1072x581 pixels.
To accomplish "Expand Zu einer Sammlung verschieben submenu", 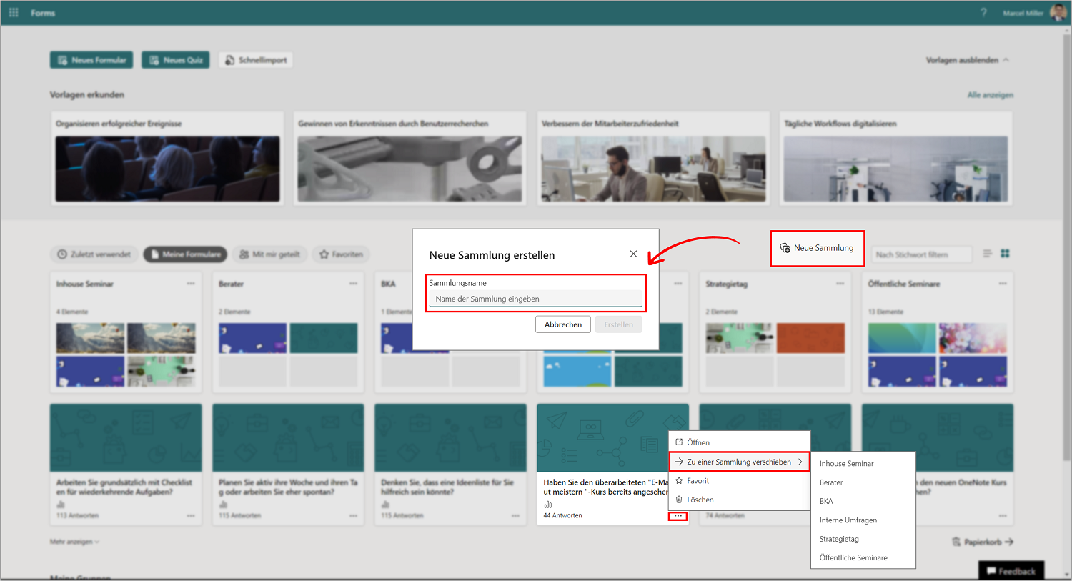I will click(739, 462).
